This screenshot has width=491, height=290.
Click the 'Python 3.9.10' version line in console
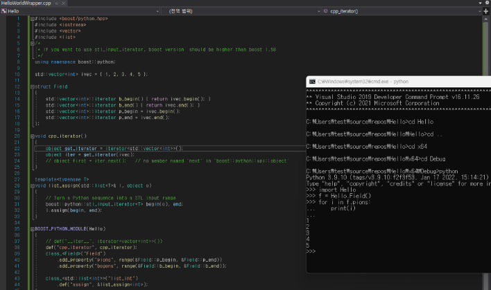tap(397, 177)
